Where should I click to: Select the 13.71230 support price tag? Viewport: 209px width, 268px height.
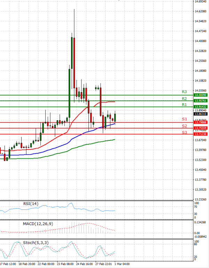200,134
